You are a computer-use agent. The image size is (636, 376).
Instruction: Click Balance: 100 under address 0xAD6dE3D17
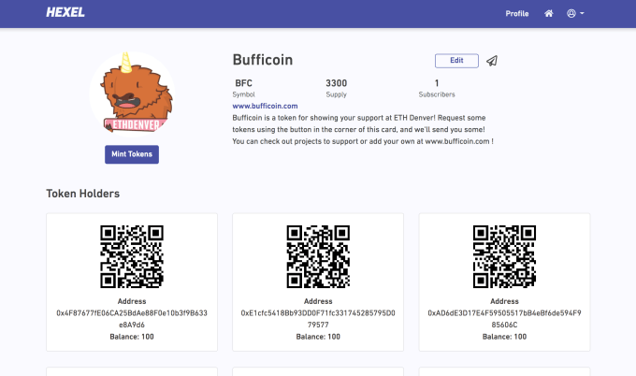coord(504,337)
